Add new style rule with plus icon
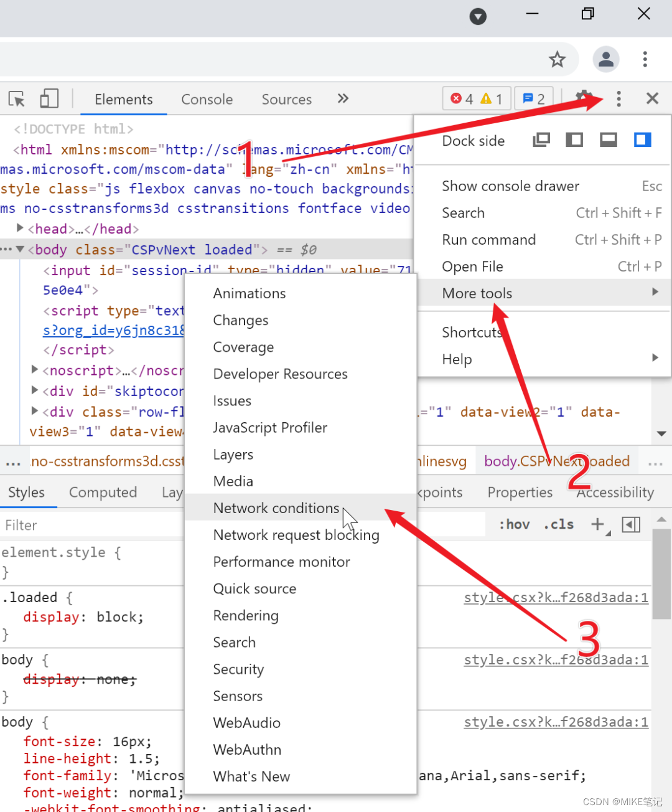The width and height of the screenshot is (672, 812). pyautogui.click(x=597, y=524)
